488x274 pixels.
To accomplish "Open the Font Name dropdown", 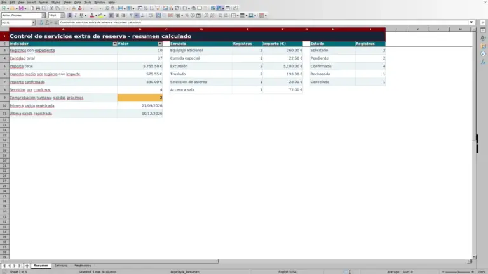I will (x=43, y=15).
